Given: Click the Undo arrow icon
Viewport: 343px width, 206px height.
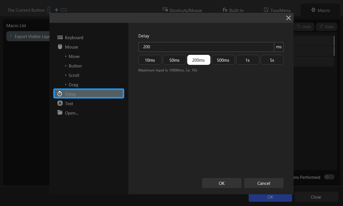Looking at the screenshot, I should (299, 26).
